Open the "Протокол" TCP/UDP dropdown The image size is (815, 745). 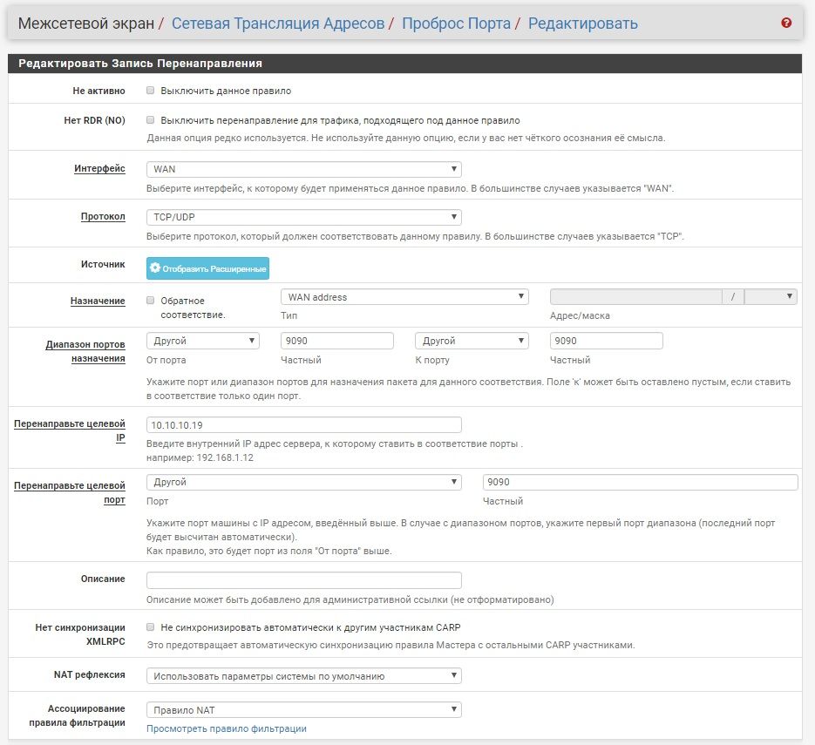(303, 217)
